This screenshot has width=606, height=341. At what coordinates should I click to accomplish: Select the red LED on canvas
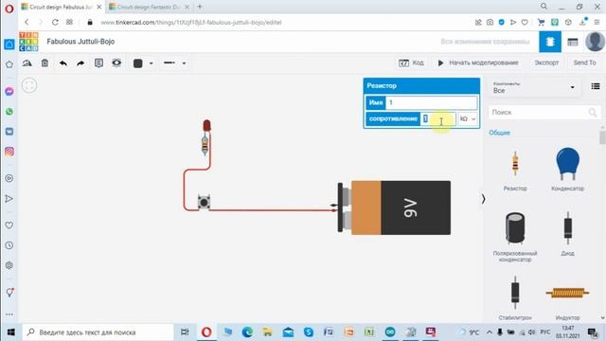pos(206,126)
